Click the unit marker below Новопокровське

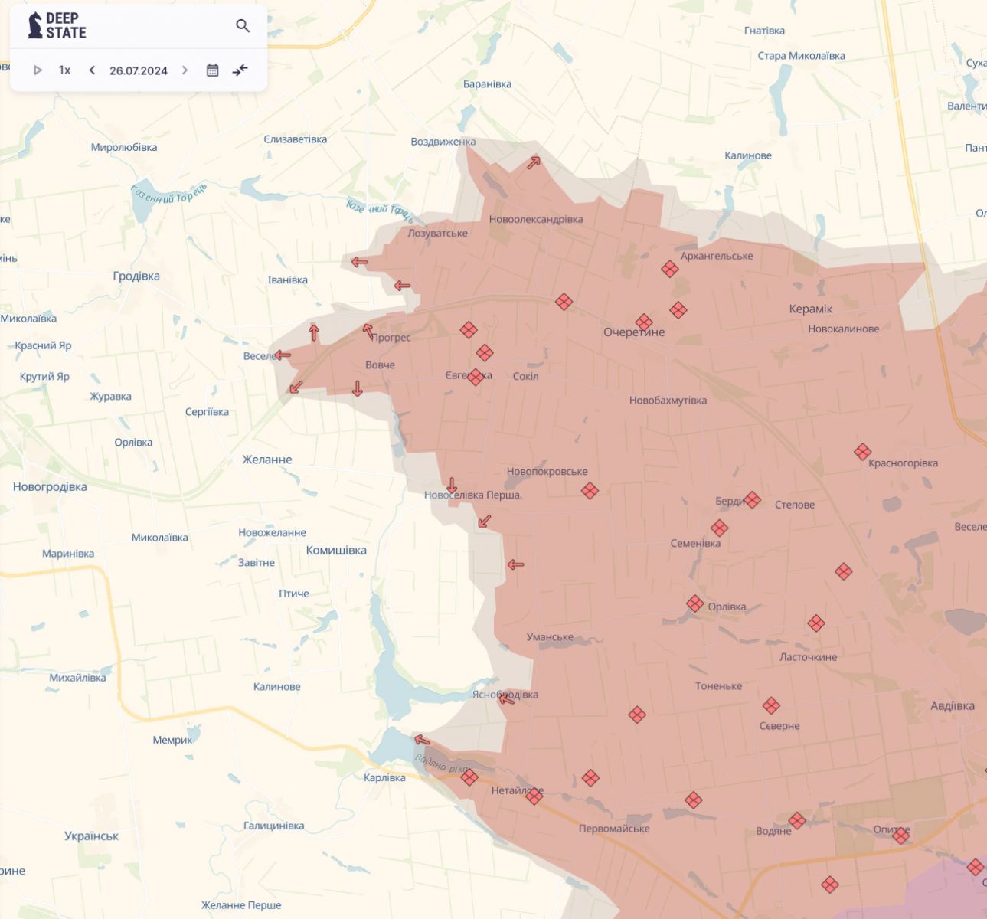click(x=590, y=491)
